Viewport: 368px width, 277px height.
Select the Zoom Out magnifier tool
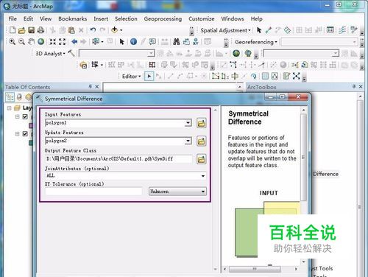pos(21,41)
